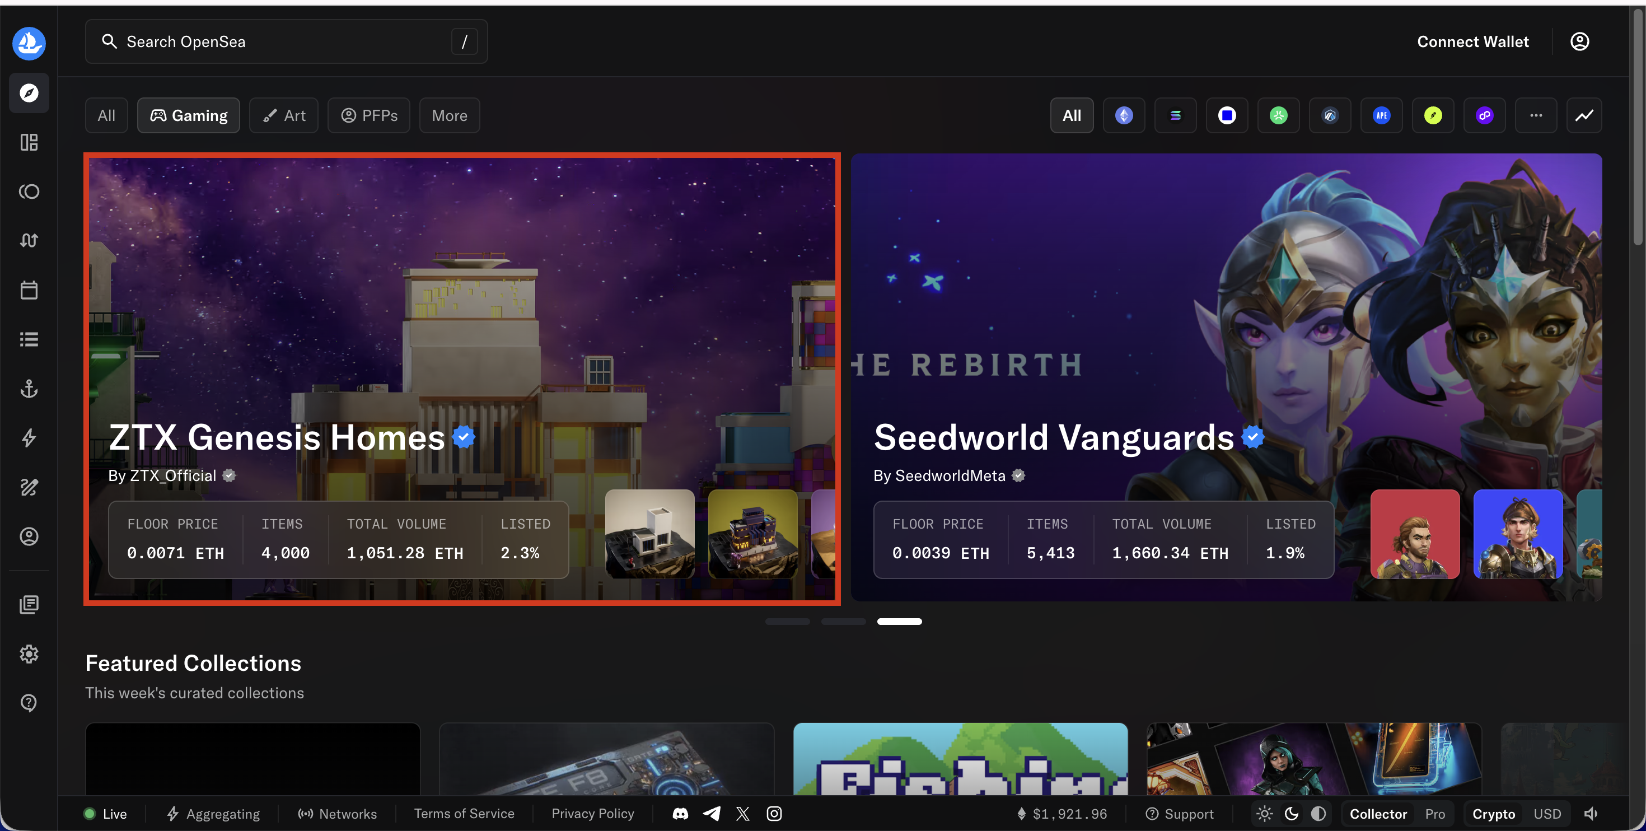This screenshot has height=831, width=1646.
Task: Select the Art category tab
Action: click(x=284, y=115)
